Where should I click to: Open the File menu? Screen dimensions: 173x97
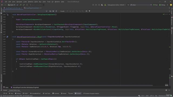[x=6, y=2]
